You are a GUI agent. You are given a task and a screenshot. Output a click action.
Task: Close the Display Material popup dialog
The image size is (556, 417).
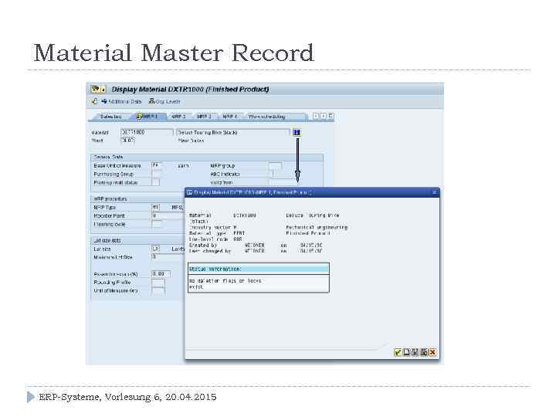pos(434,192)
